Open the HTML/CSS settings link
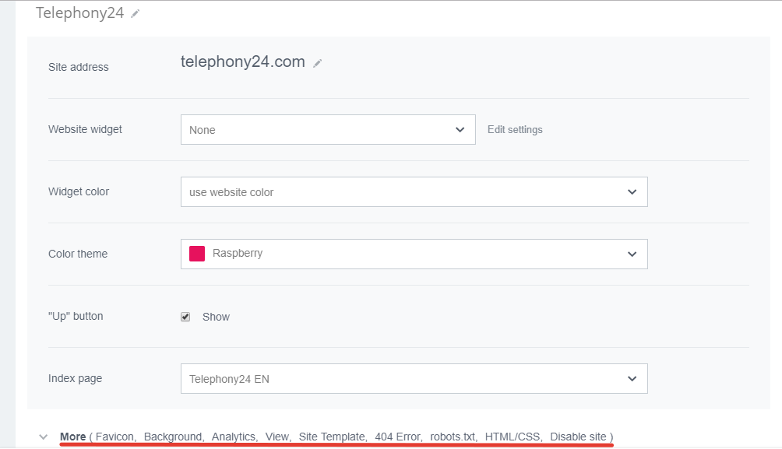 click(x=513, y=437)
